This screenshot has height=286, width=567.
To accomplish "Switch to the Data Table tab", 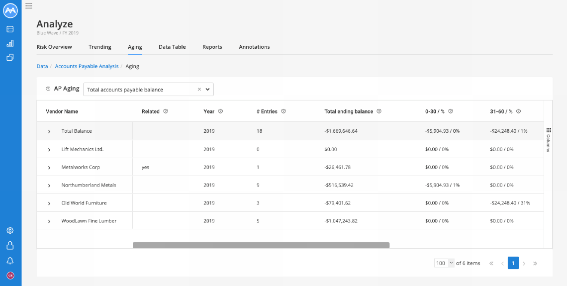I will (172, 47).
